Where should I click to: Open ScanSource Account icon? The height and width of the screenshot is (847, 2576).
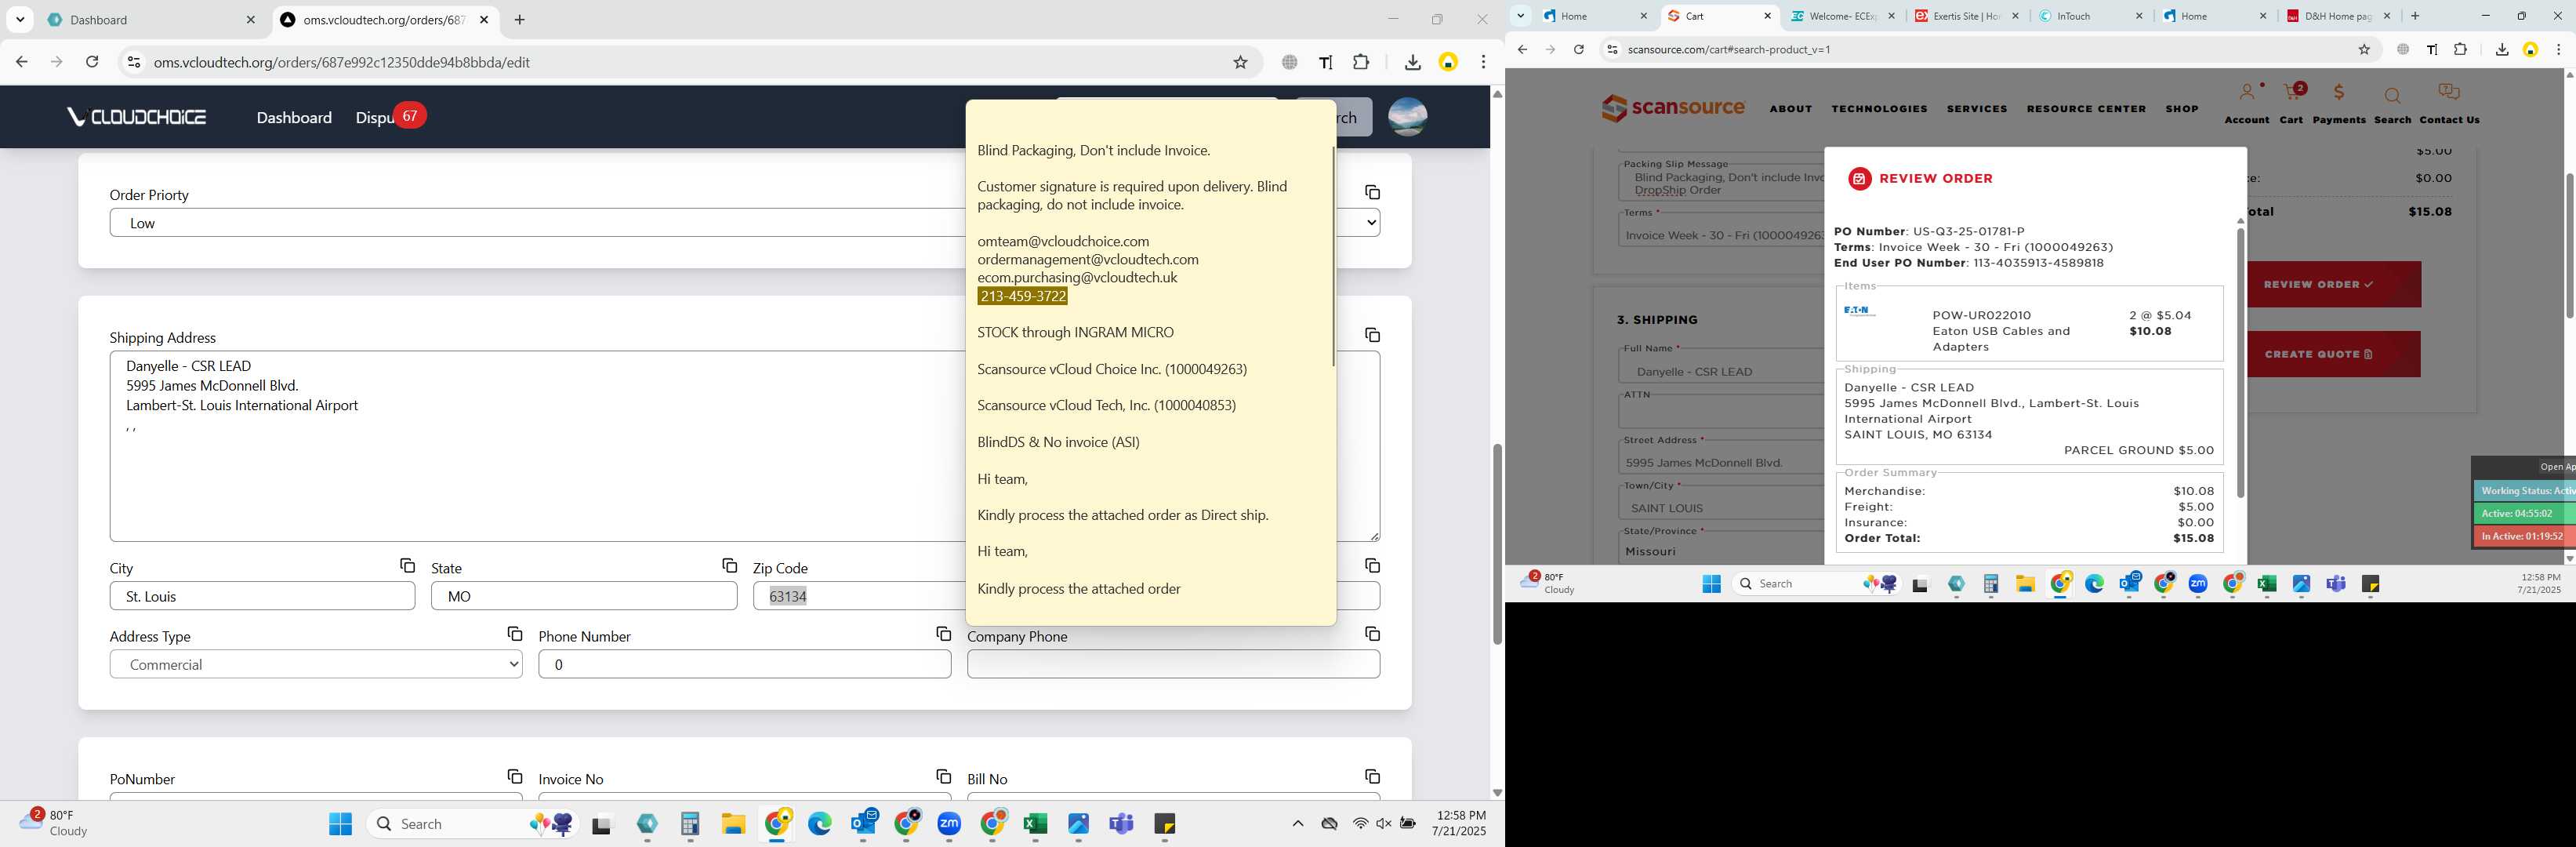tap(2247, 93)
